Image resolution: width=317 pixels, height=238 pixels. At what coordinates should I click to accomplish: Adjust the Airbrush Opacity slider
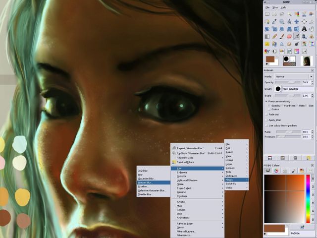288,82
